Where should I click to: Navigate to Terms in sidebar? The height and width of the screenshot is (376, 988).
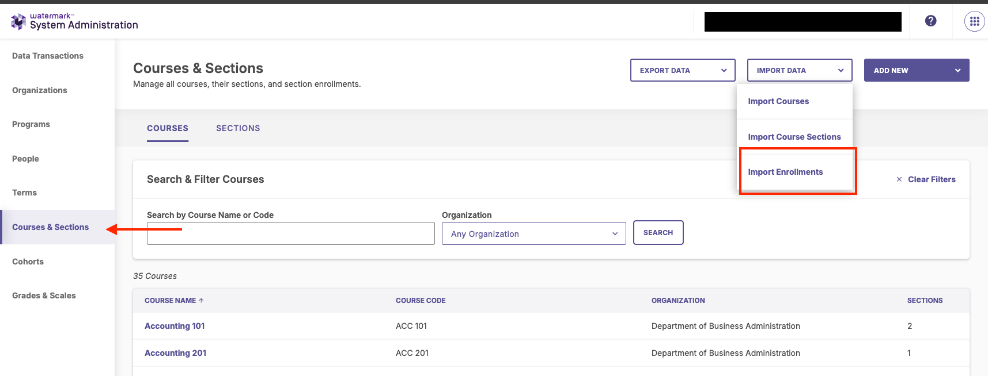24,193
